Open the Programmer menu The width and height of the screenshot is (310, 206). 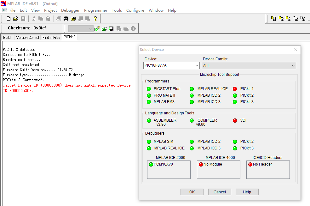(96, 10)
